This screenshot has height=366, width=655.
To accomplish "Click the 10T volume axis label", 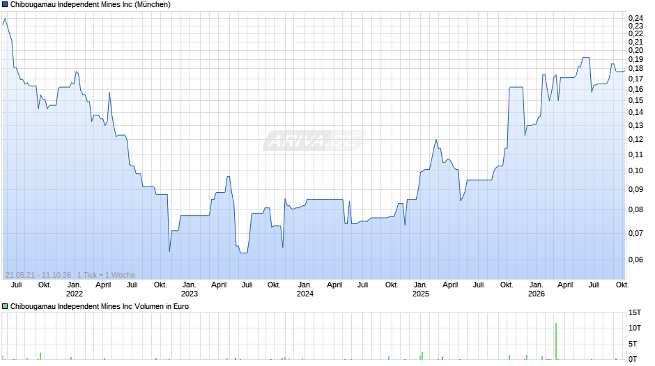I will 635,328.
